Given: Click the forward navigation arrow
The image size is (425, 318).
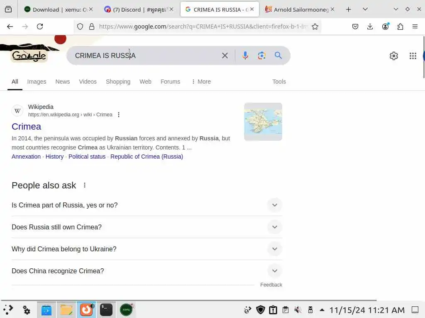Looking at the screenshot, I should [x=25, y=26].
